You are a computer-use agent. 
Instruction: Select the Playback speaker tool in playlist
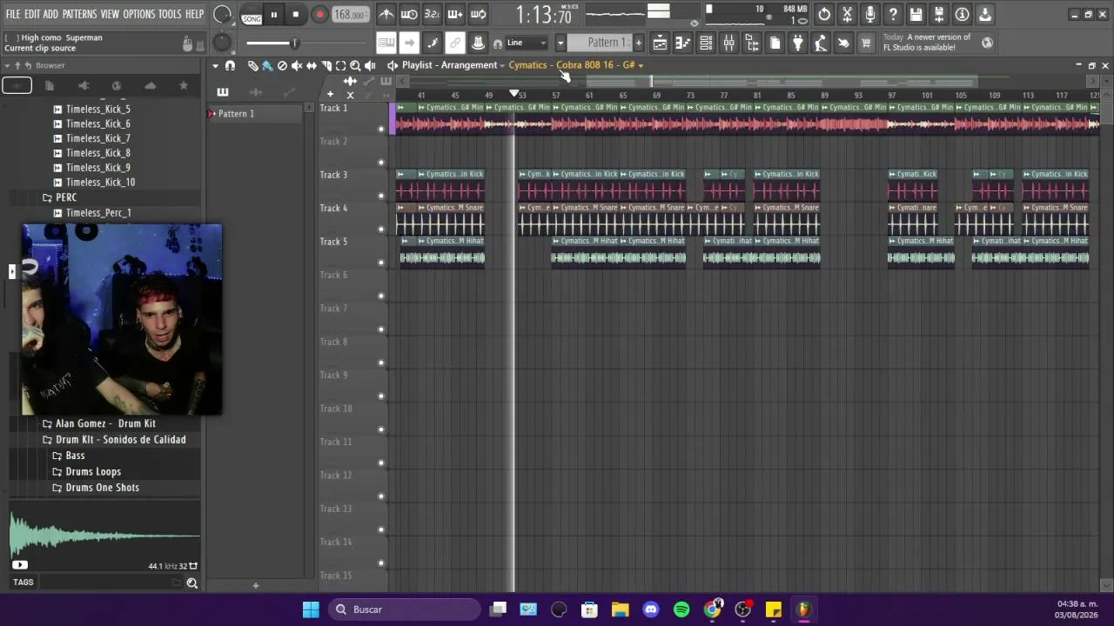pos(370,65)
